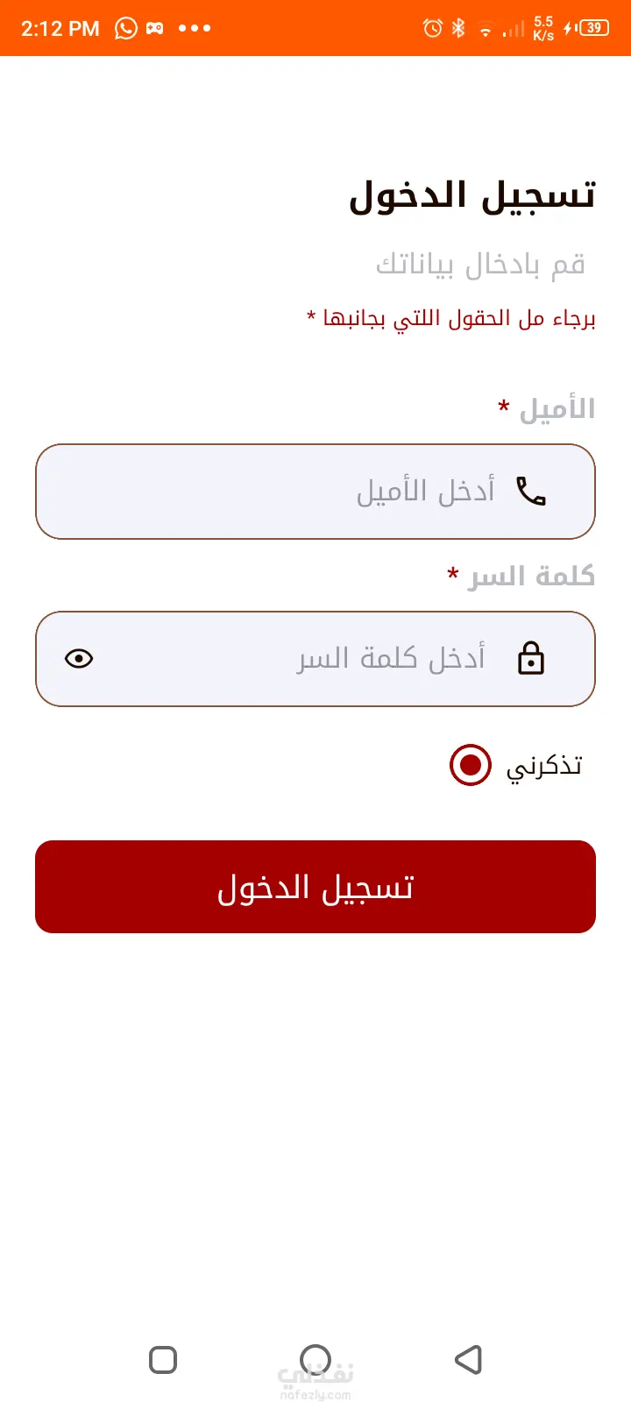Tap the WhatsApp notification icon in status bar
631x1402 pixels.
[126, 28]
